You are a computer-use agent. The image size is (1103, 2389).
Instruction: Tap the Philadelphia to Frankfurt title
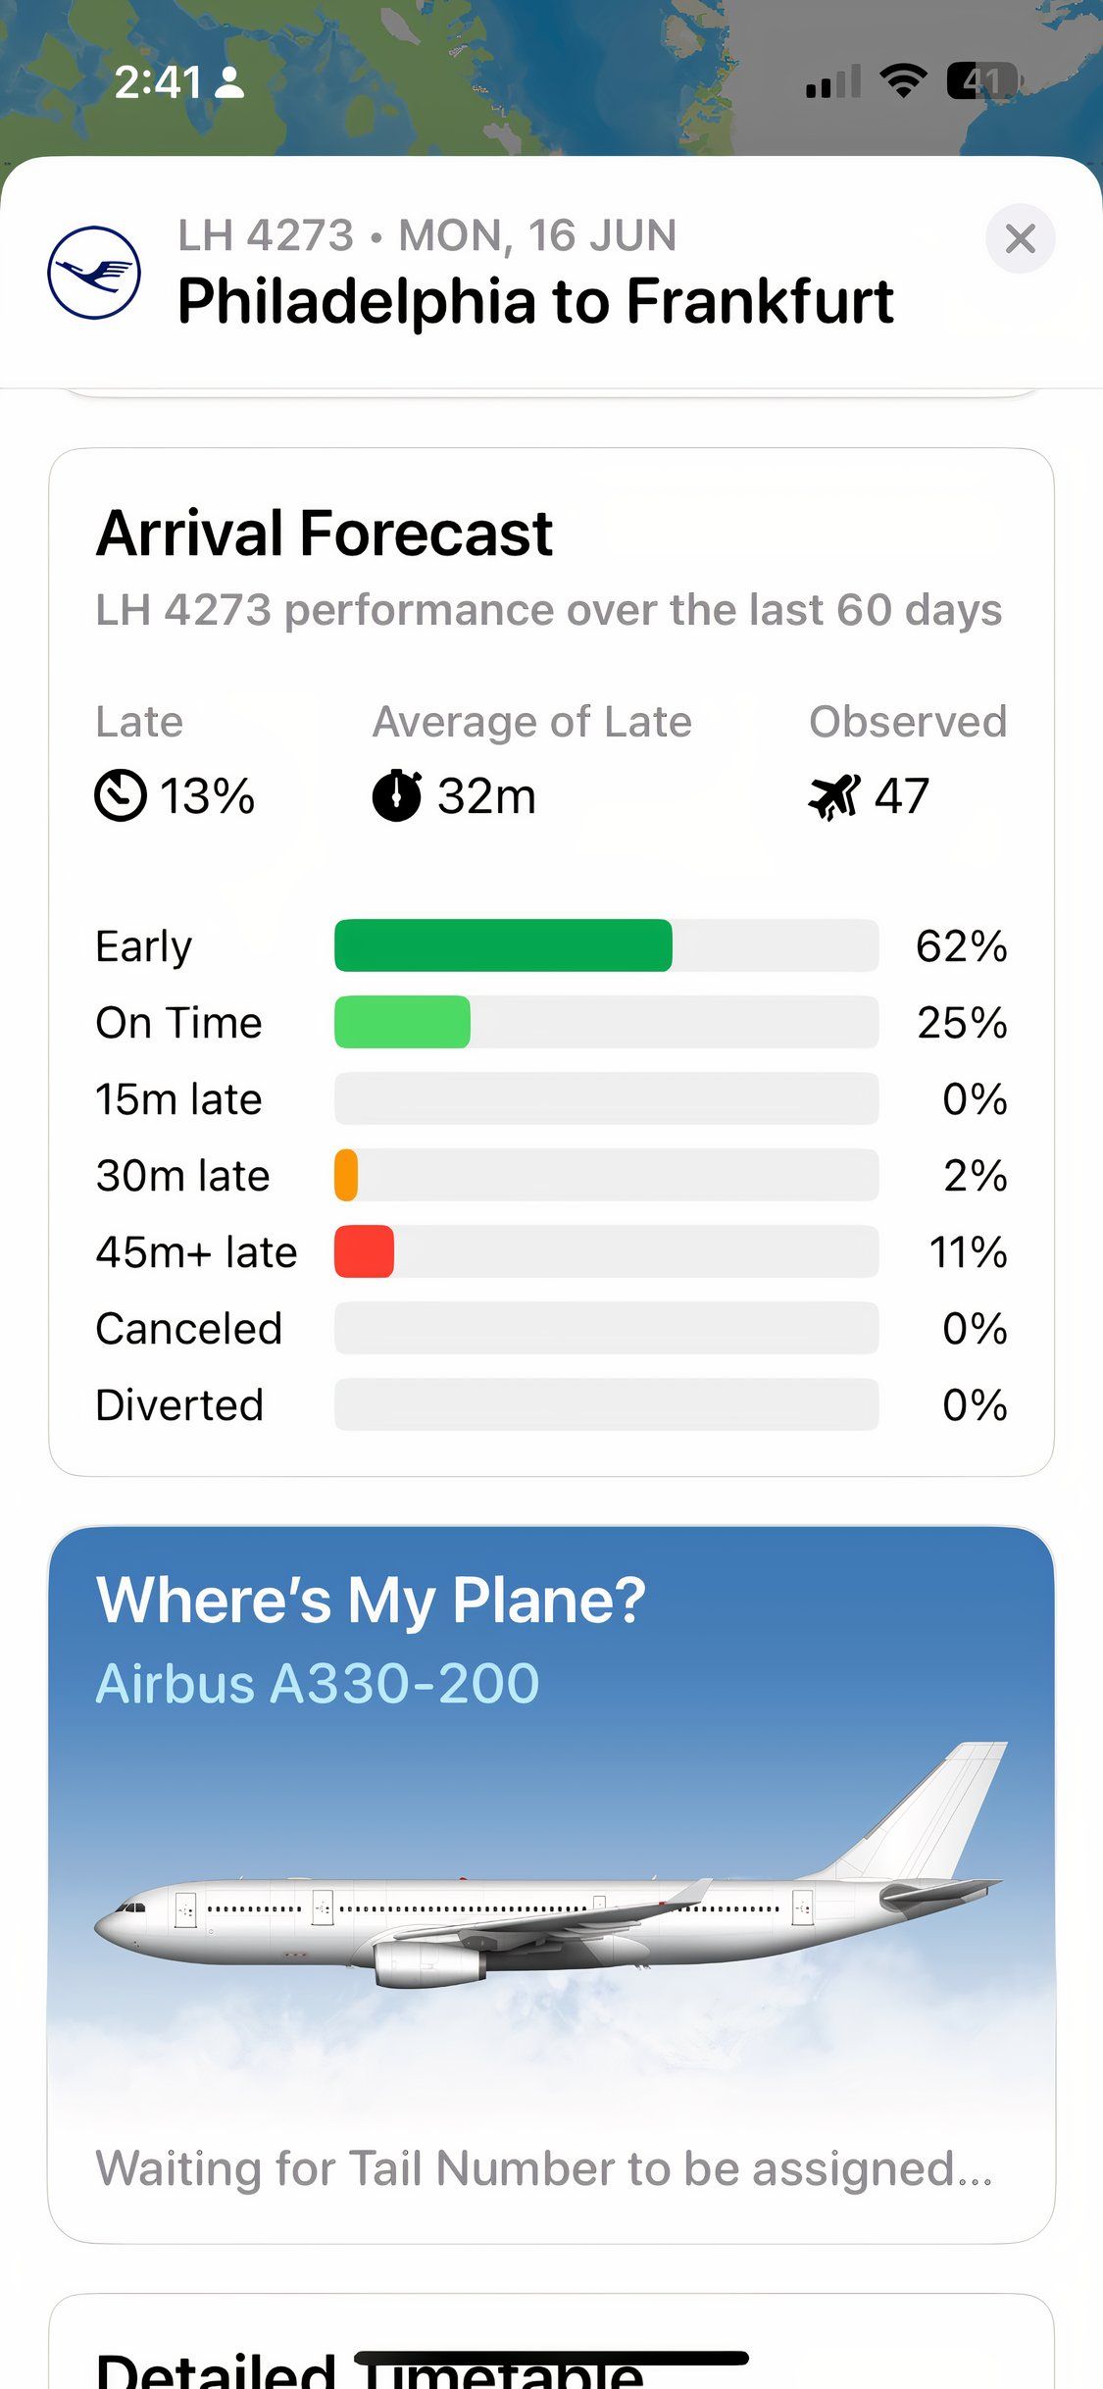(535, 300)
